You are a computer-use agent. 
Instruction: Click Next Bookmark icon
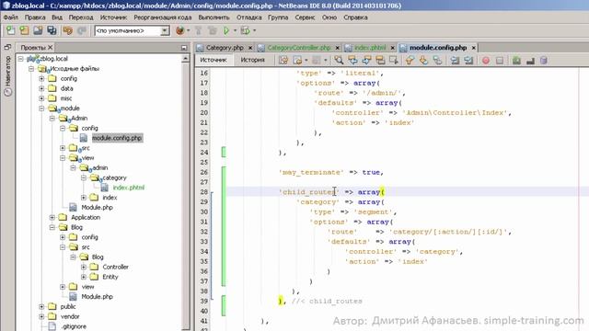pos(423,60)
